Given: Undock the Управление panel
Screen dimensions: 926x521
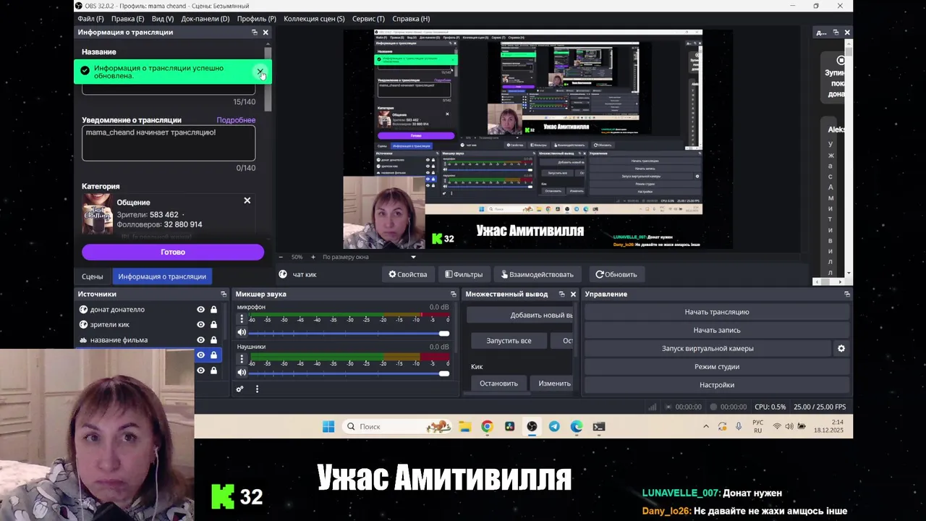Looking at the screenshot, I should [x=847, y=294].
